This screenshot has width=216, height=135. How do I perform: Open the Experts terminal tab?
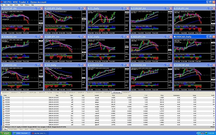tap(39, 129)
